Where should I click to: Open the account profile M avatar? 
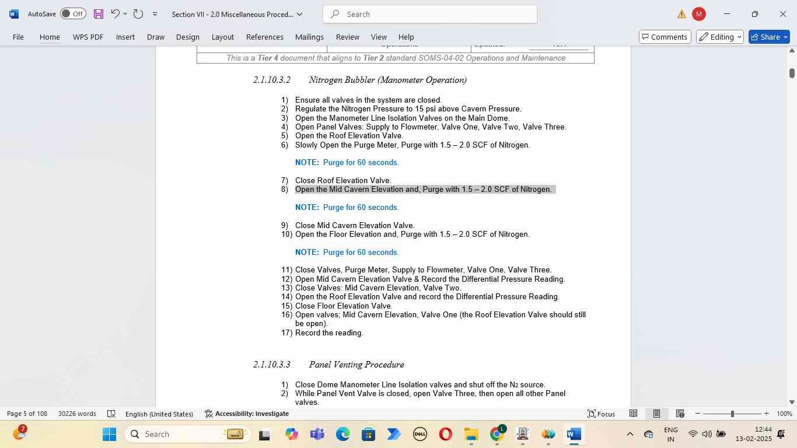coord(699,14)
